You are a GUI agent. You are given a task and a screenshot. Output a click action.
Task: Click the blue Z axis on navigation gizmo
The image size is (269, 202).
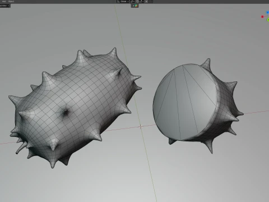coord(267,12)
